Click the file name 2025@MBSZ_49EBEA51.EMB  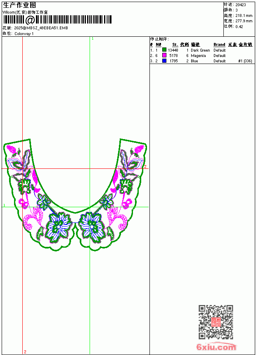click(x=41, y=28)
